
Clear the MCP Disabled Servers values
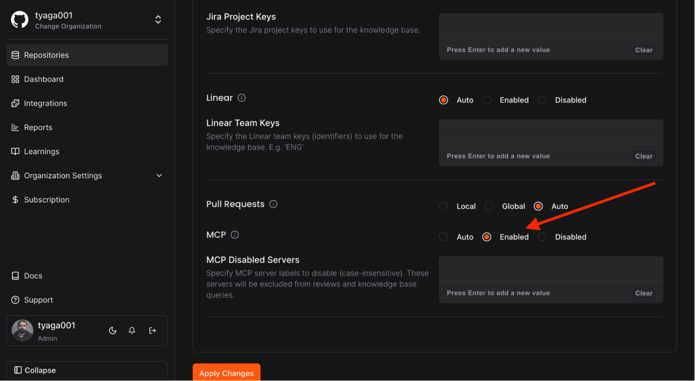click(x=644, y=293)
